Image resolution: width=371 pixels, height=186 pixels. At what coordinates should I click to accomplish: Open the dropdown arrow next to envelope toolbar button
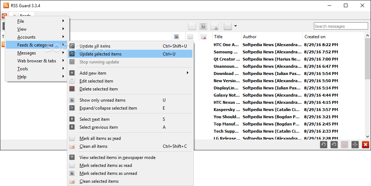coord(235,26)
